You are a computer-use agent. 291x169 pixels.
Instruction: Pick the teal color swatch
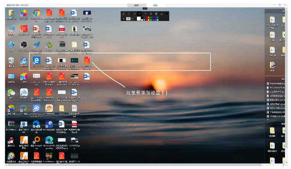(x=158, y=18)
